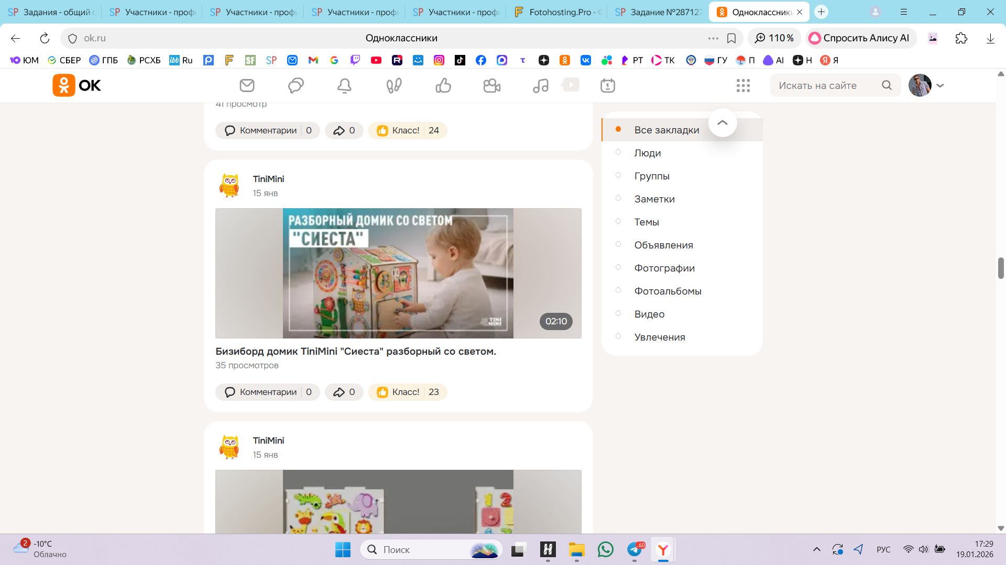Open discussions speech bubble icon
Image resolution: width=1006 pixels, height=565 pixels.
tap(296, 85)
